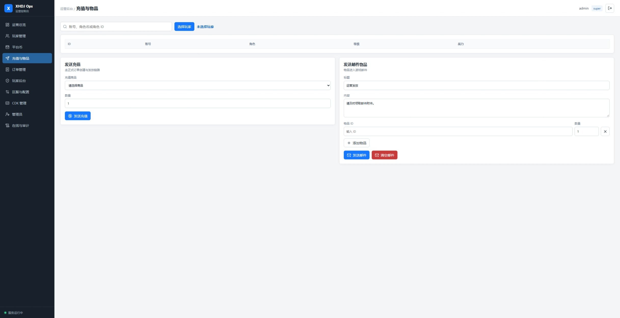Open CDK 管理 ticket icon in sidebar
This screenshot has height=318, width=620.
coord(7,103)
